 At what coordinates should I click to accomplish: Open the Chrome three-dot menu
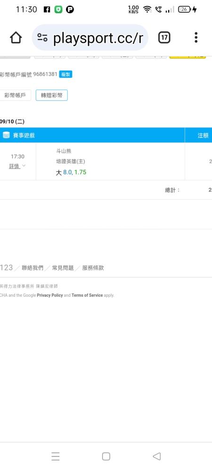coord(196,38)
